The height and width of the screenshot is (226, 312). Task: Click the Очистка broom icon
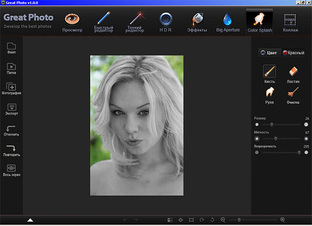(x=293, y=94)
